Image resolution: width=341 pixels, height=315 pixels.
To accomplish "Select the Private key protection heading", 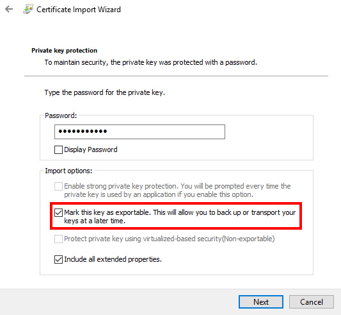I will point(65,51).
